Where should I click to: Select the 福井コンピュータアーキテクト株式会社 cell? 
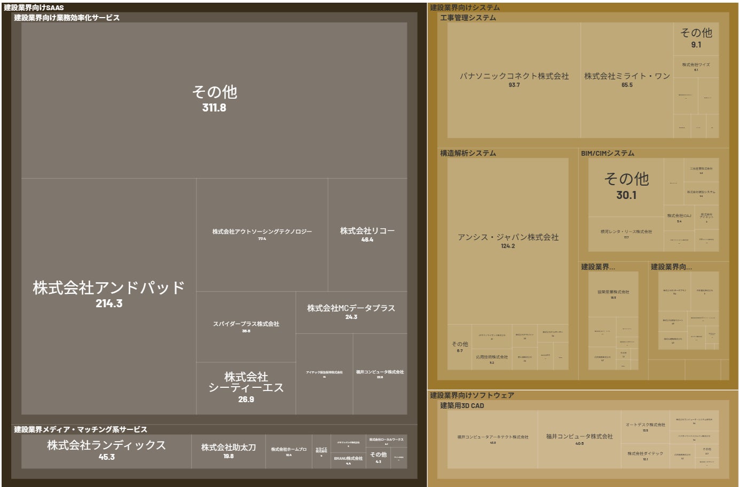pyautogui.click(x=492, y=440)
